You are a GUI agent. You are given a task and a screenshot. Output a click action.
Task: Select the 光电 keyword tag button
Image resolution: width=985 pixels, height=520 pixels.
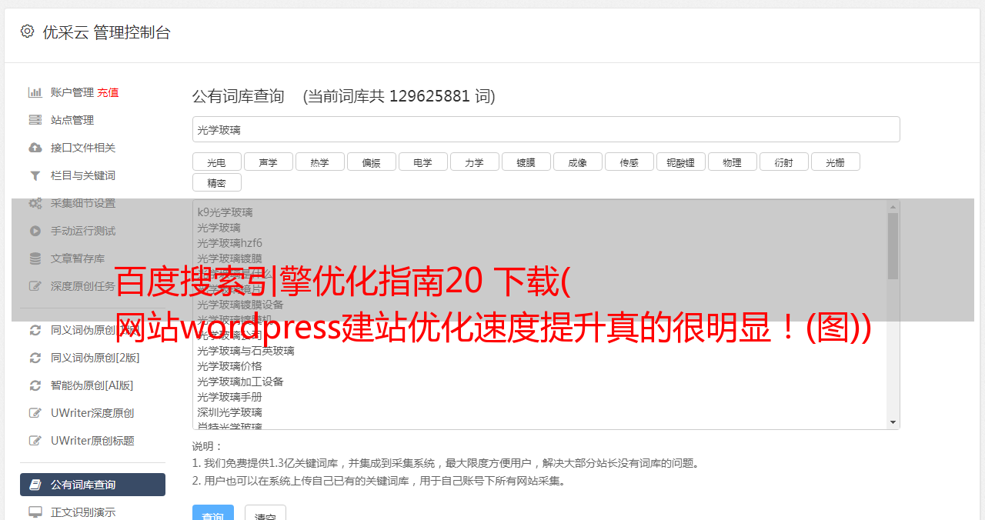pos(217,162)
